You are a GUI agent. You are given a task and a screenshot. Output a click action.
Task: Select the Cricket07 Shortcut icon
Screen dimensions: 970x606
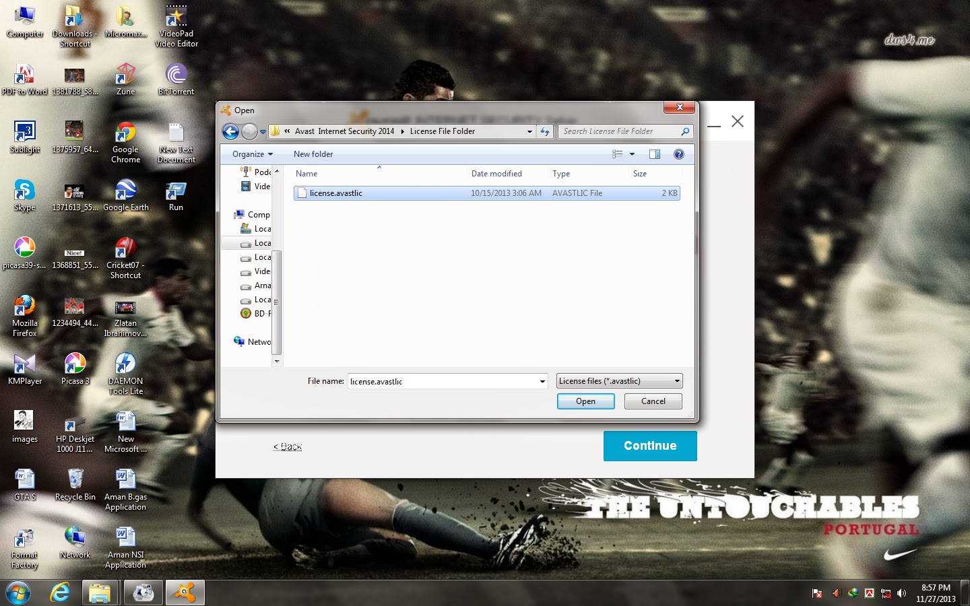125,258
